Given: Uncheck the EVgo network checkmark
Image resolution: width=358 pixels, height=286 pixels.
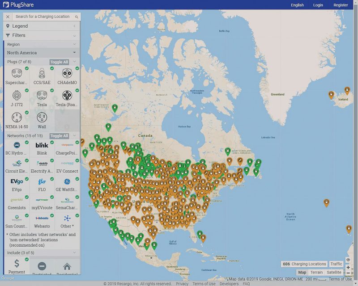Looking at the screenshot, I should [27, 179].
